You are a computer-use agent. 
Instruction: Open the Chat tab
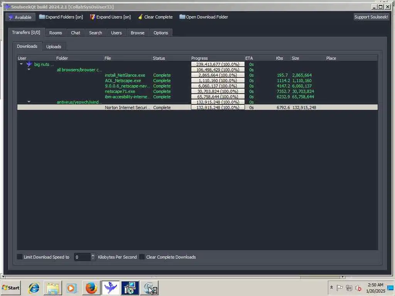(76, 33)
